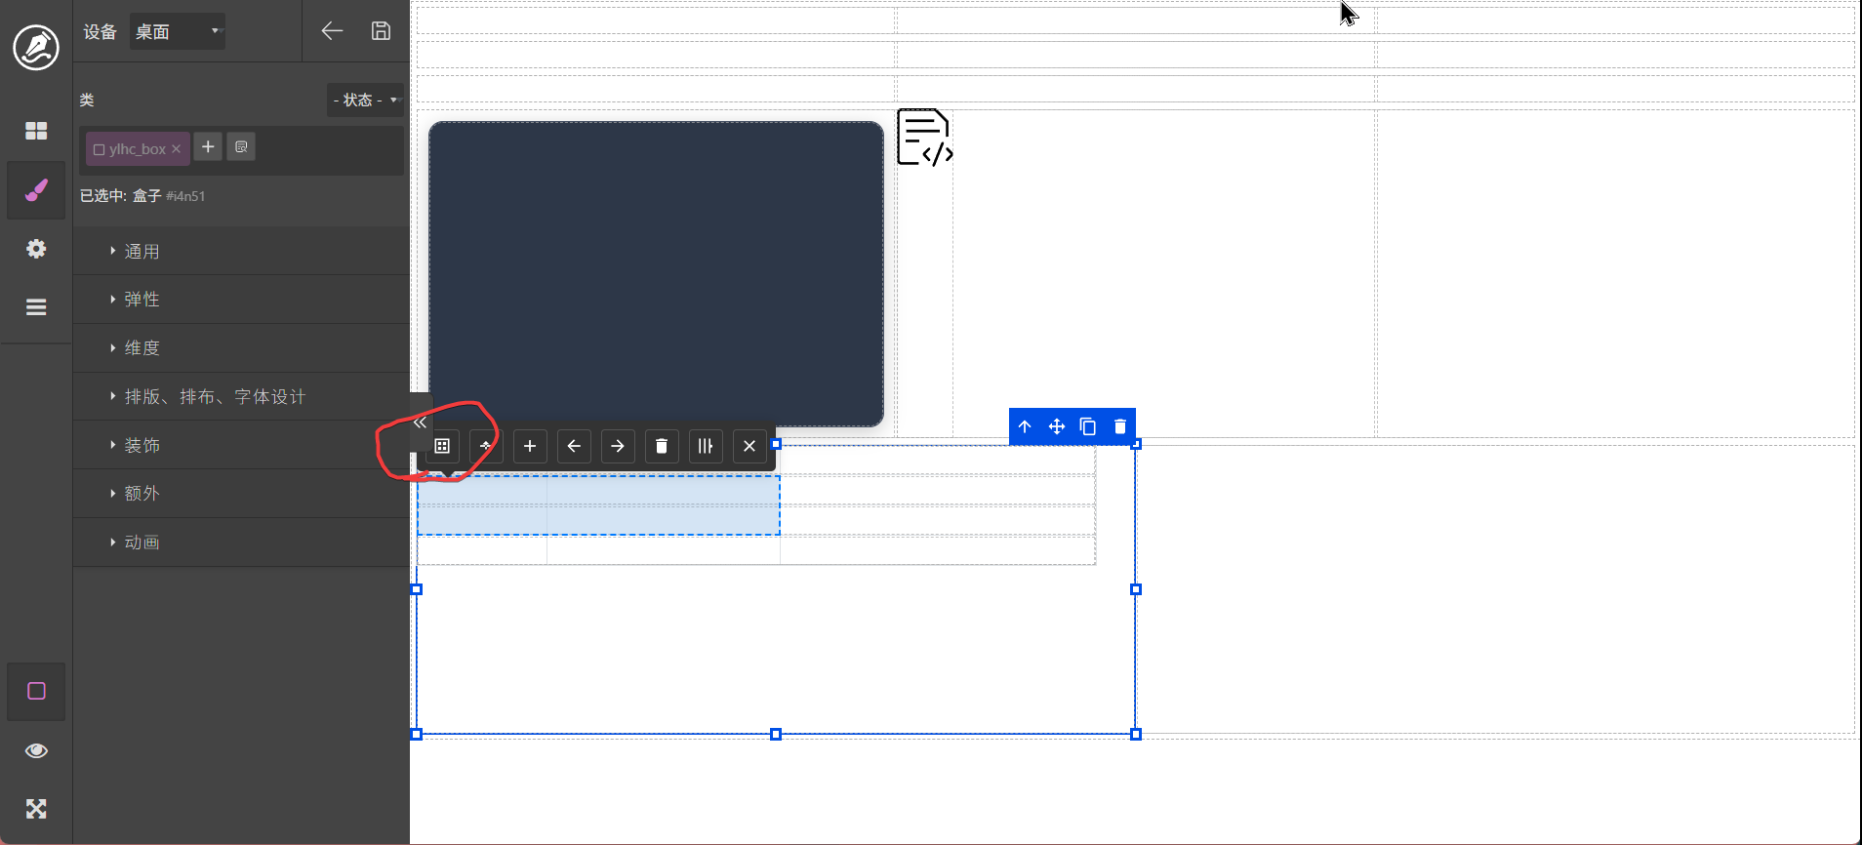Duplicate the selected component

click(x=1088, y=426)
